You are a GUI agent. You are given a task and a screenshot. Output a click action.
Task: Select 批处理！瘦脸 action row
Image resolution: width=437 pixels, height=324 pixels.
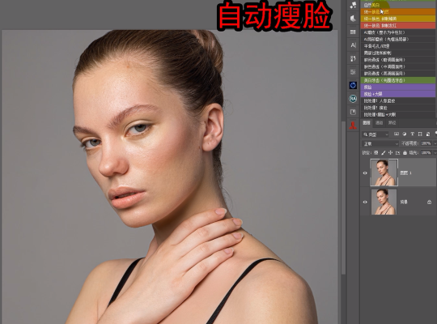pos(397,108)
